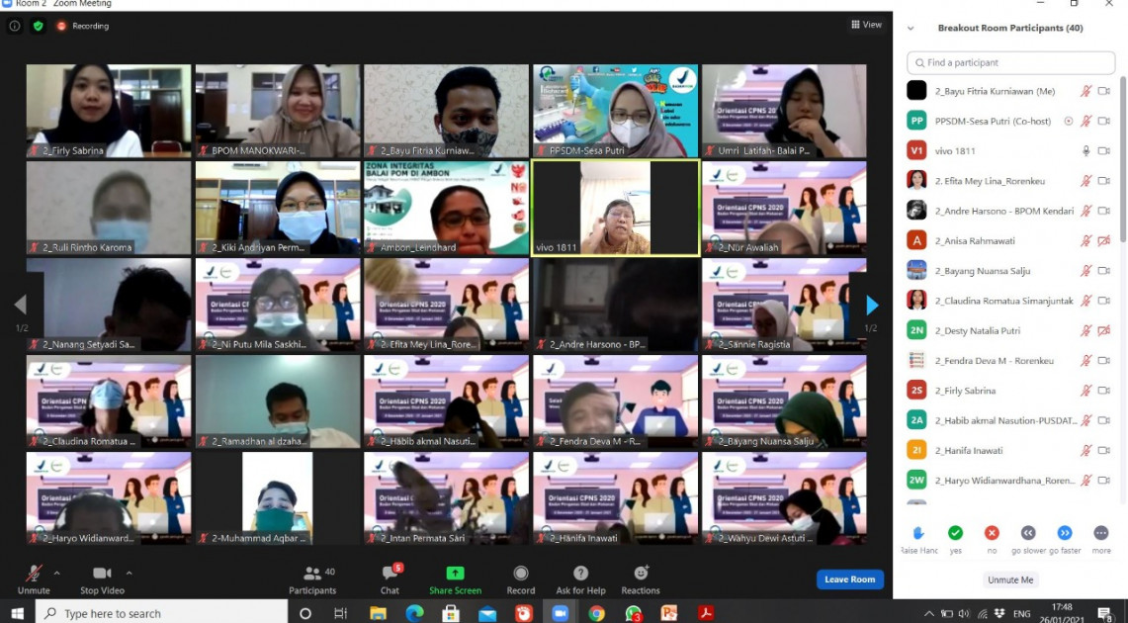The width and height of the screenshot is (1128, 623).
Task: Select the vivo 1811 video tile
Action: click(x=615, y=208)
